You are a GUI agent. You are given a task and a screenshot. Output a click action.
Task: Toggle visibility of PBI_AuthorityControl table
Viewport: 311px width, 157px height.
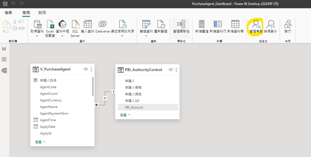(171, 70)
